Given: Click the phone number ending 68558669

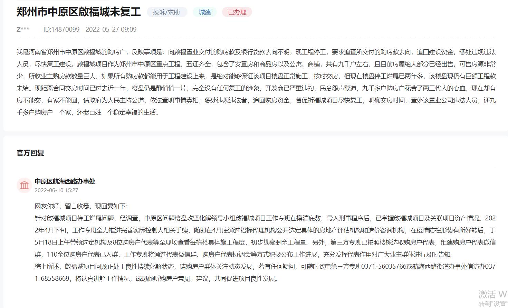Looking at the screenshot, I should [52, 279].
